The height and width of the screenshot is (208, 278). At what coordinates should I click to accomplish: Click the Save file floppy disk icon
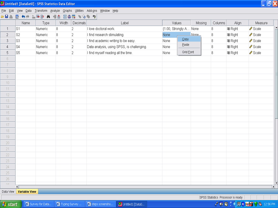click(x=6, y=17)
